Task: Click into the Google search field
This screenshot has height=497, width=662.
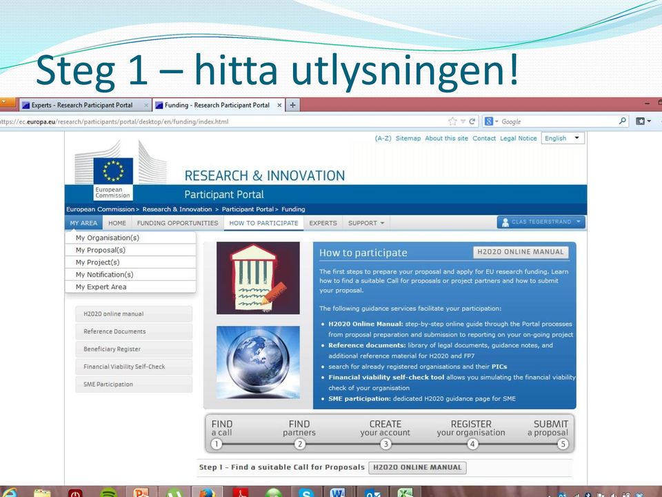Action: 558,121
